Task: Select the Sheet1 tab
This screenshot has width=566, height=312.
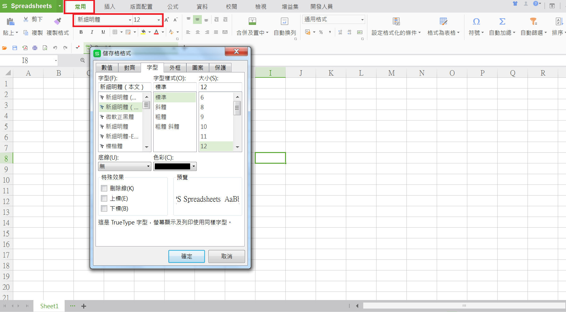Action: click(x=49, y=306)
